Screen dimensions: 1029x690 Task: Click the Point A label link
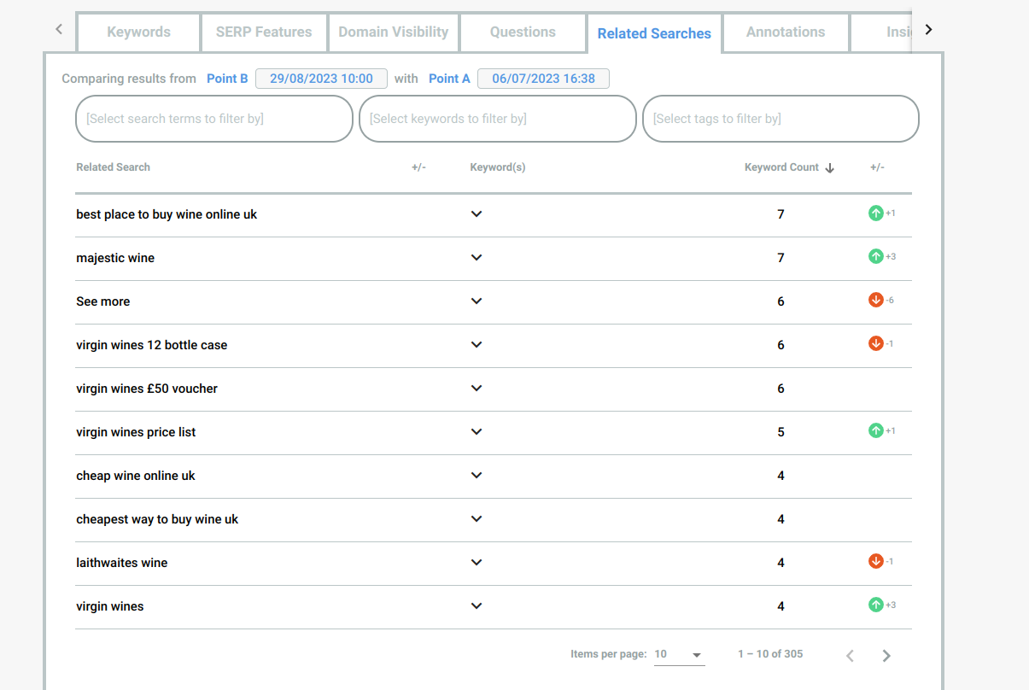pyautogui.click(x=449, y=79)
